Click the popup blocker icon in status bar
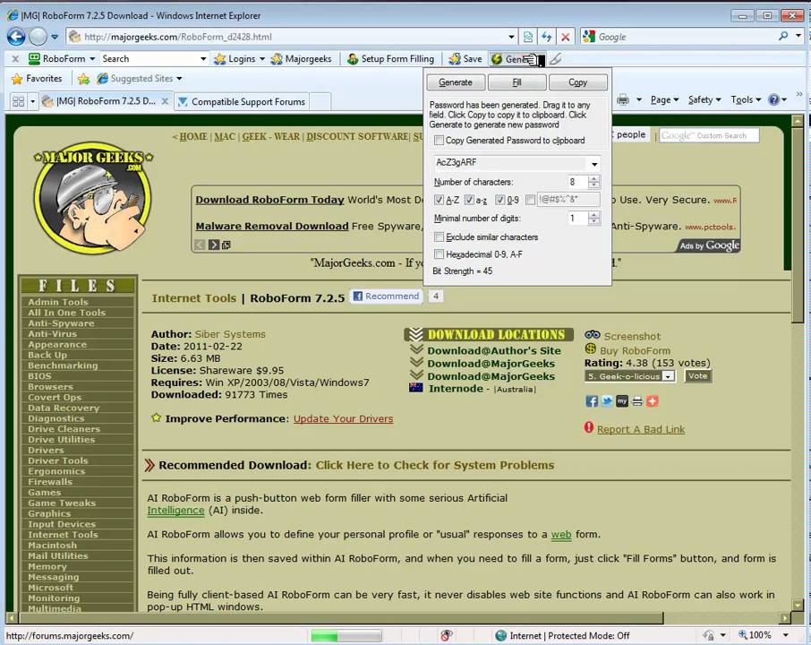This screenshot has height=645, width=811. (x=447, y=635)
